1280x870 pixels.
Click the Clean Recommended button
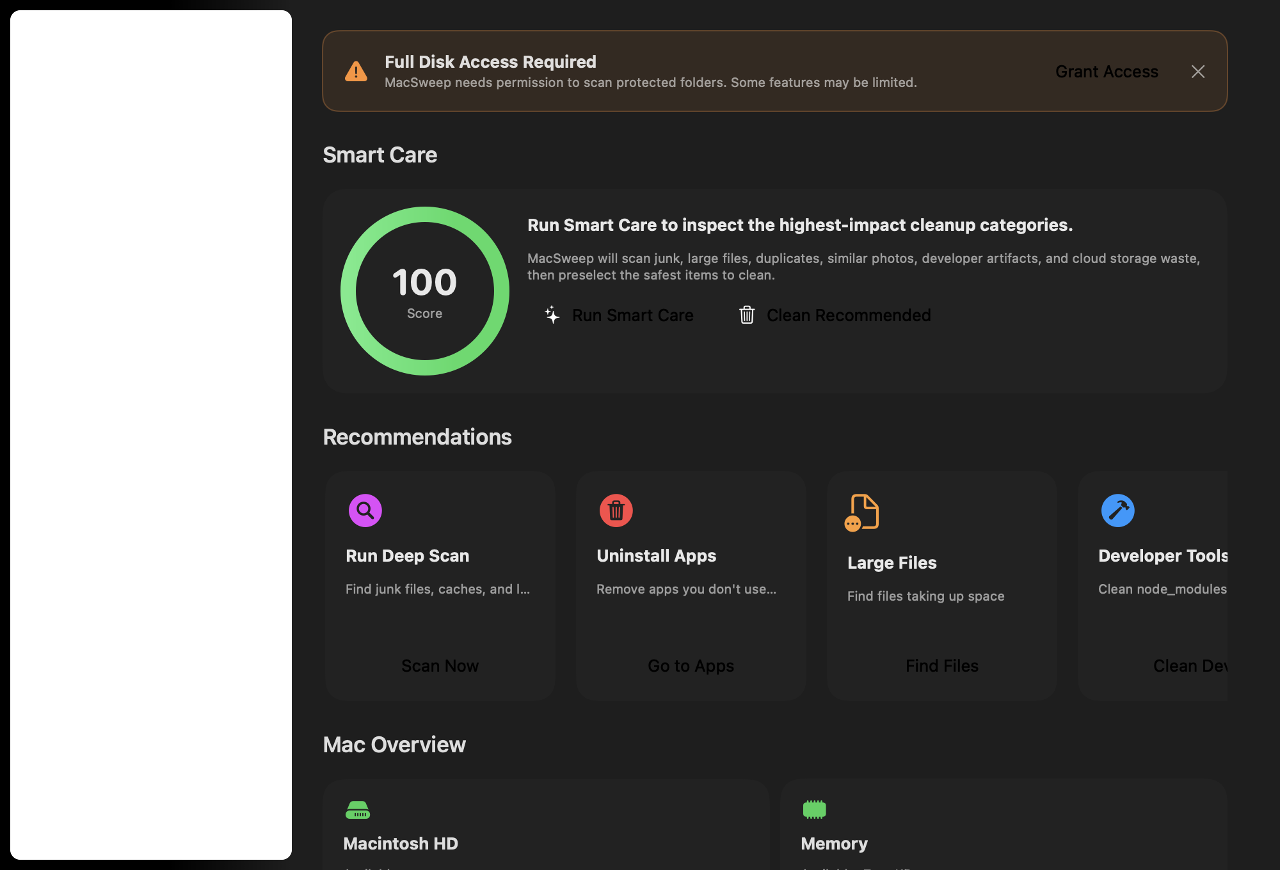tap(835, 315)
